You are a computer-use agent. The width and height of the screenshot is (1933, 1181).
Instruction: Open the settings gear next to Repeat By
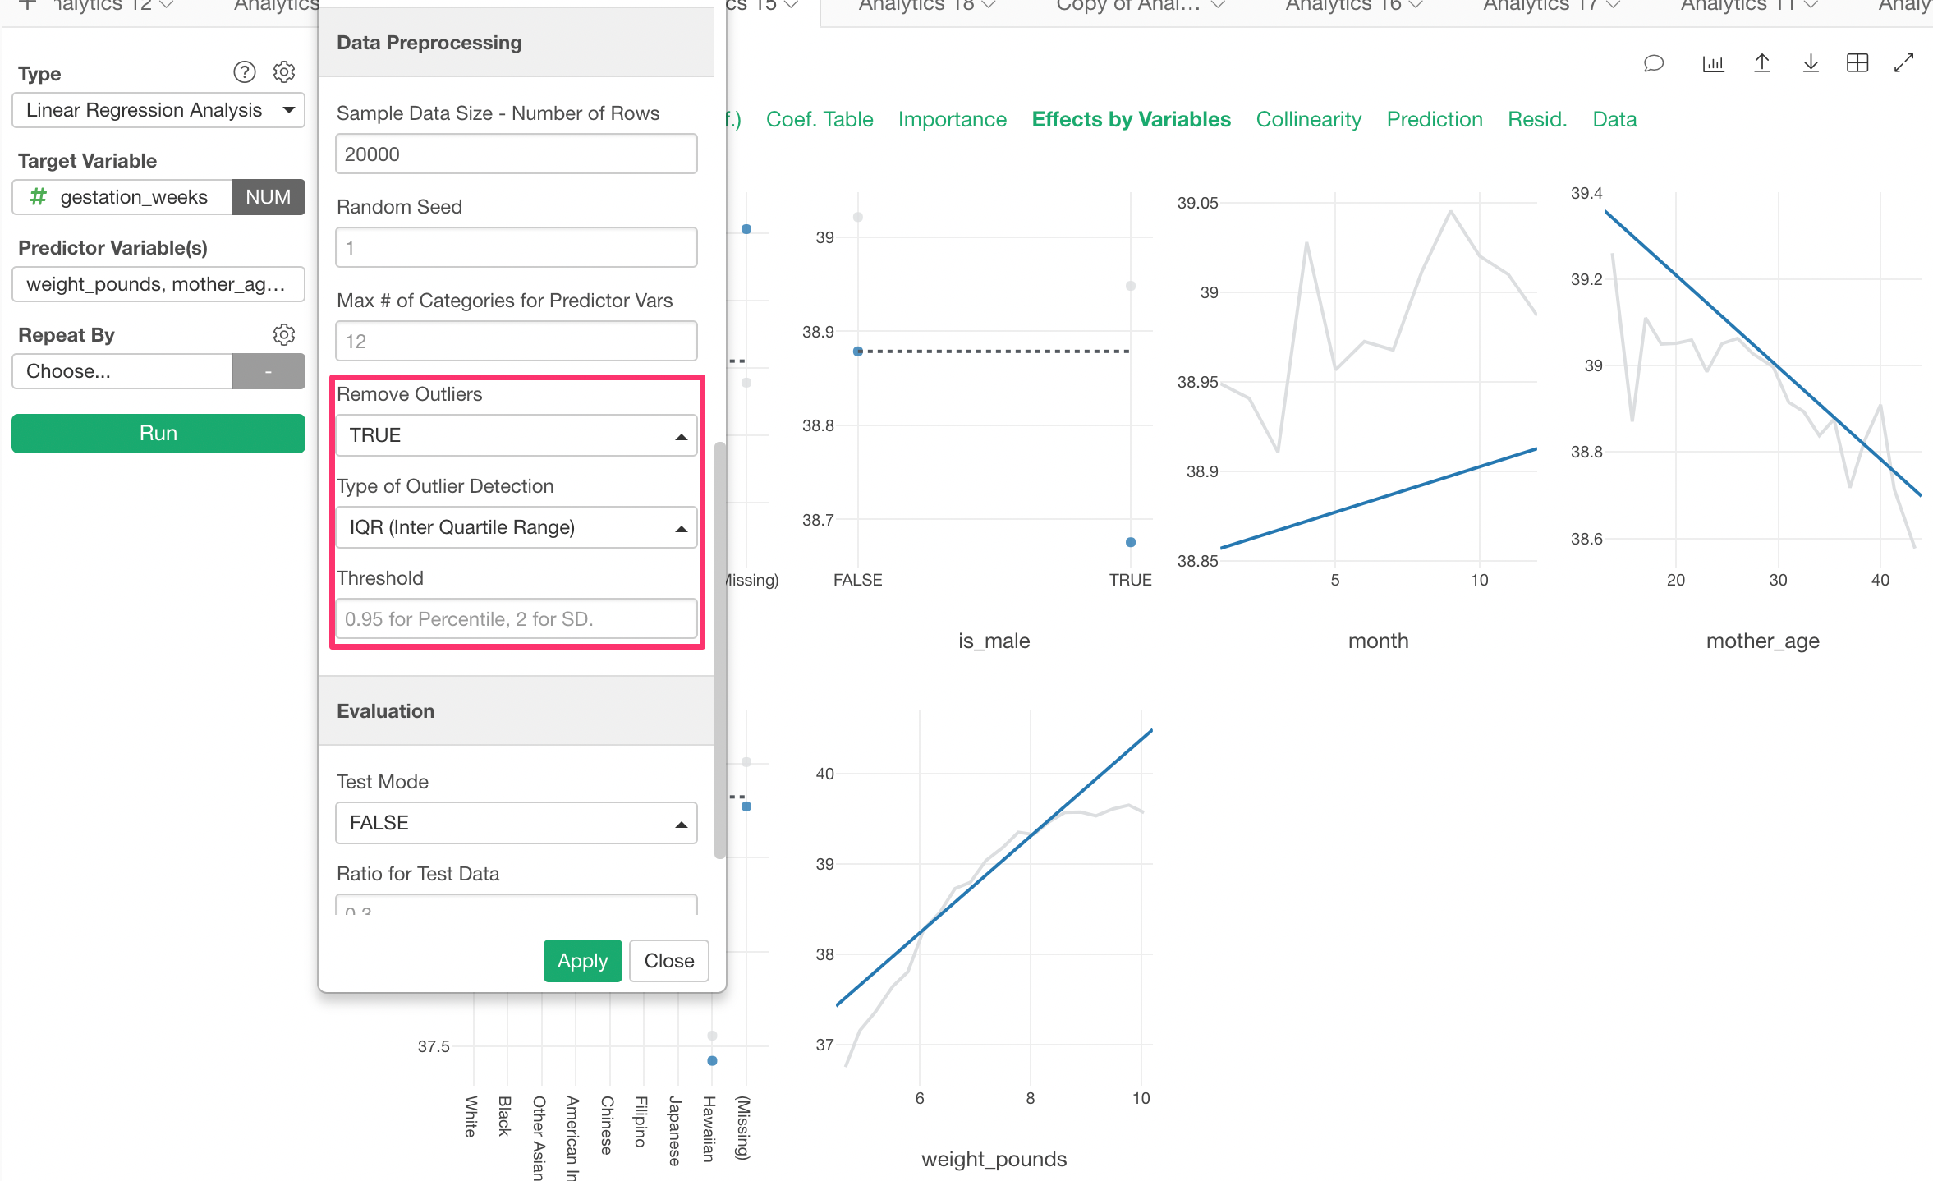[x=283, y=334]
